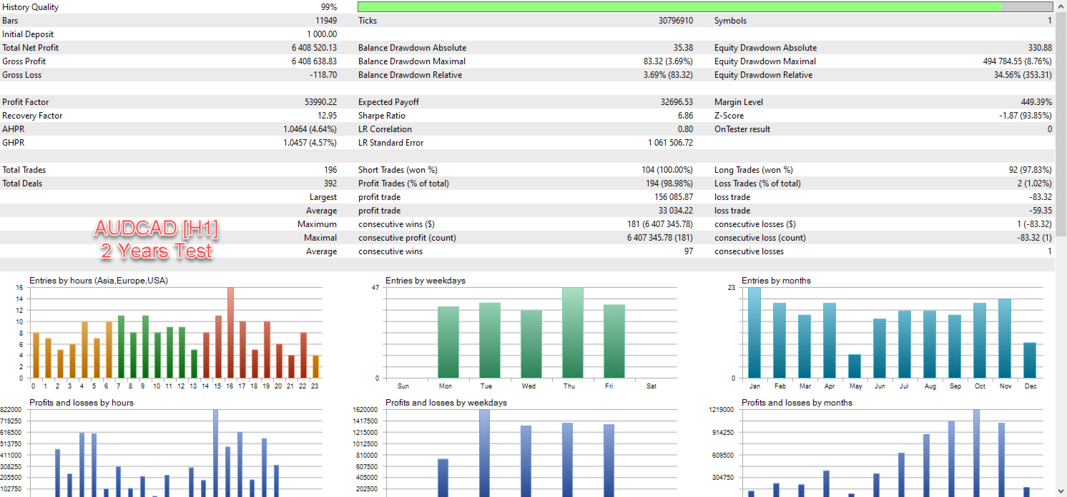1067x497 pixels.
Task: Click Balance Drawdown Relative value '3.69% (83.32)'
Action: click(668, 75)
